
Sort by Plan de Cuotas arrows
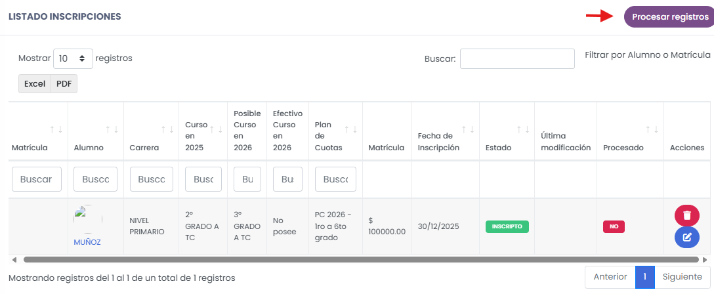351,129
